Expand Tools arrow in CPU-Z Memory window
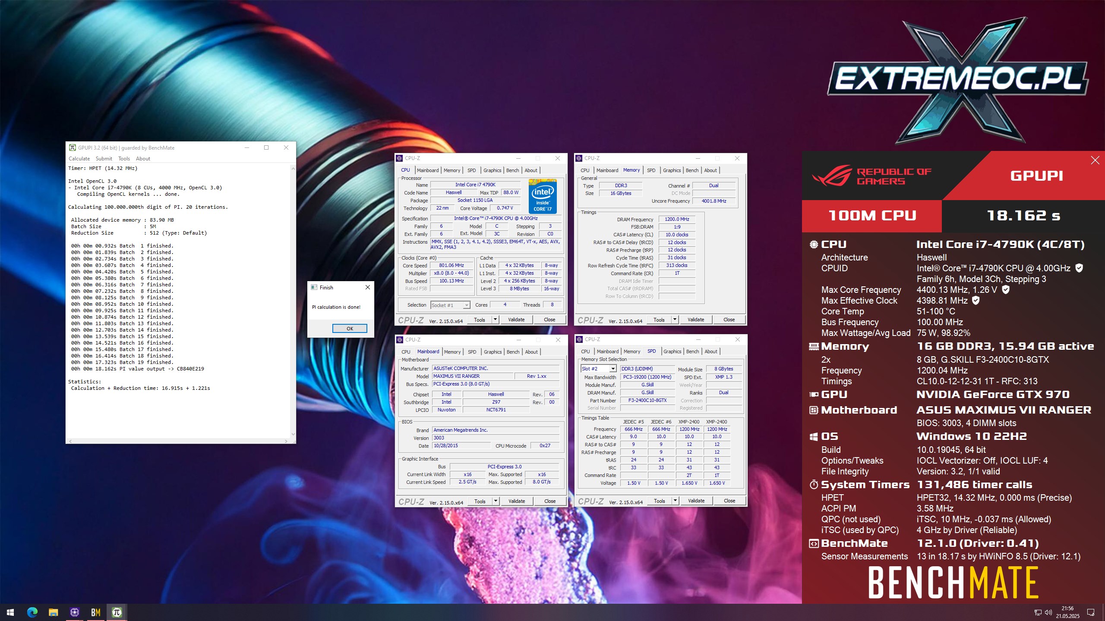This screenshot has width=1105, height=621. click(x=675, y=320)
